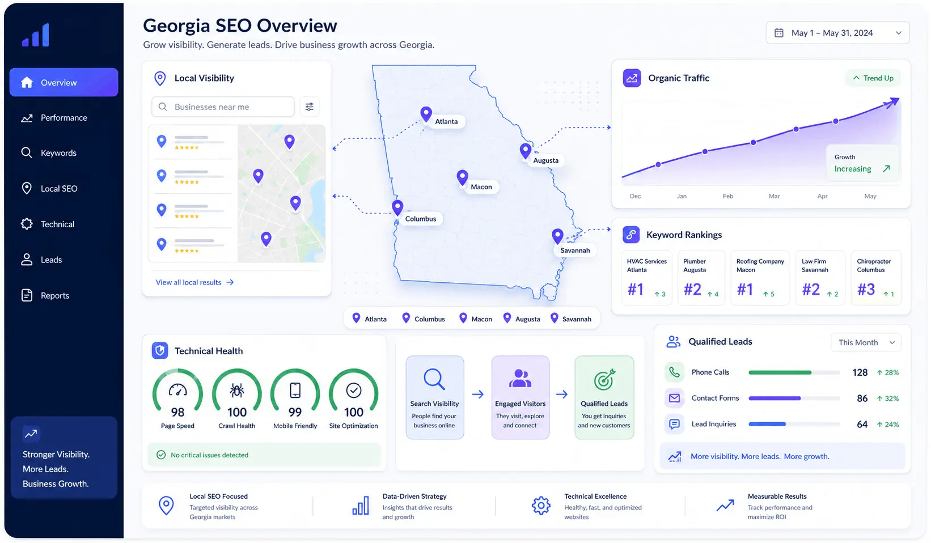931x543 pixels.
Task: Open the This Month dropdown
Action: click(866, 342)
